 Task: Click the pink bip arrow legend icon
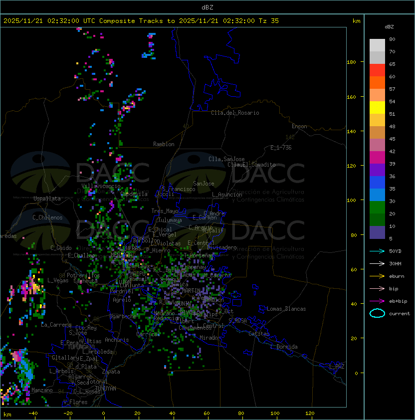377,288
